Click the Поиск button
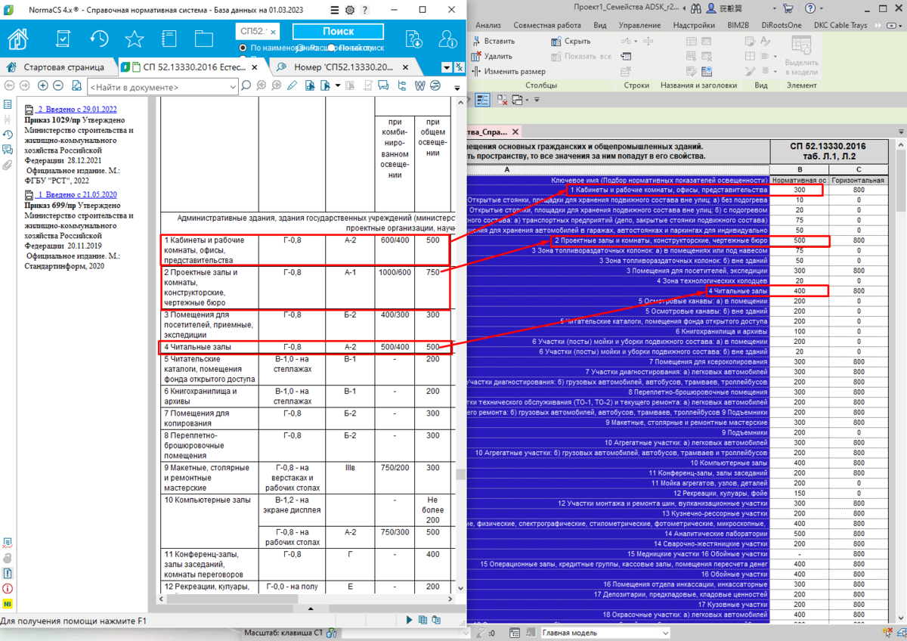The height and width of the screenshot is (641, 907). click(x=339, y=31)
